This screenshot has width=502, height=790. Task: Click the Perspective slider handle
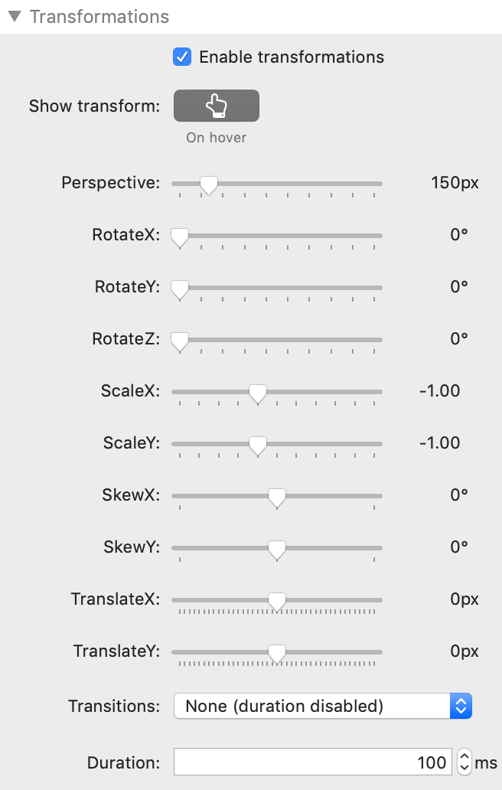point(208,184)
